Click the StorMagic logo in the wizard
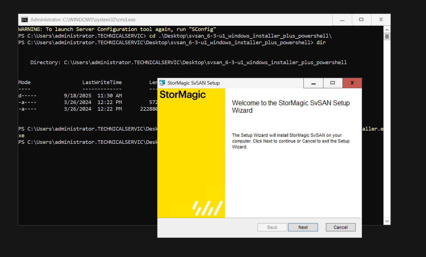The width and height of the screenshot is (426, 257). click(183, 95)
